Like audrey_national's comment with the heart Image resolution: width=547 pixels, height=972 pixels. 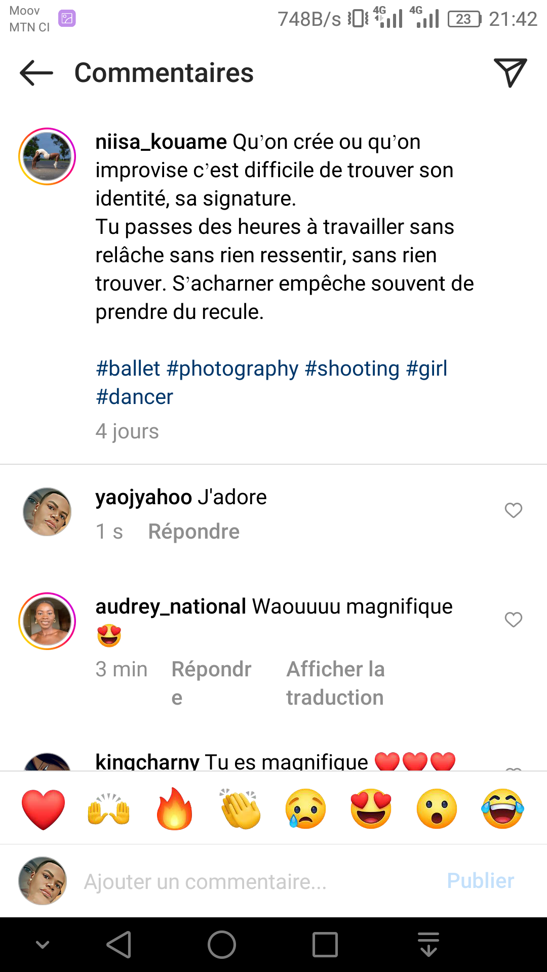[513, 620]
